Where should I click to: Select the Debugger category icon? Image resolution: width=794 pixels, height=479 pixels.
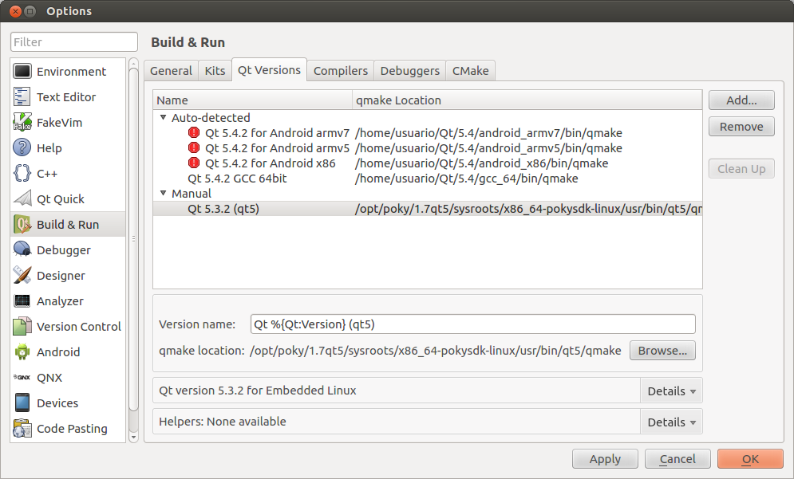(x=22, y=250)
